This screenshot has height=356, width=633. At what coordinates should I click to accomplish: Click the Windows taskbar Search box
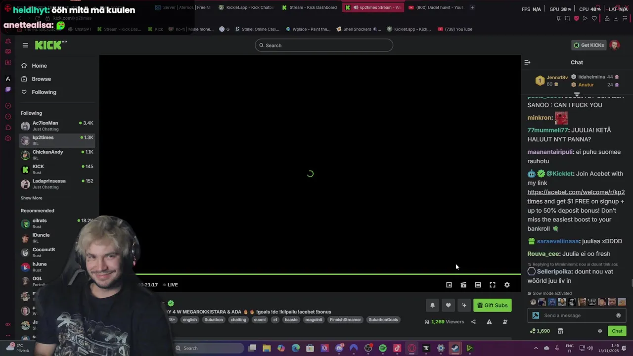(x=209, y=348)
